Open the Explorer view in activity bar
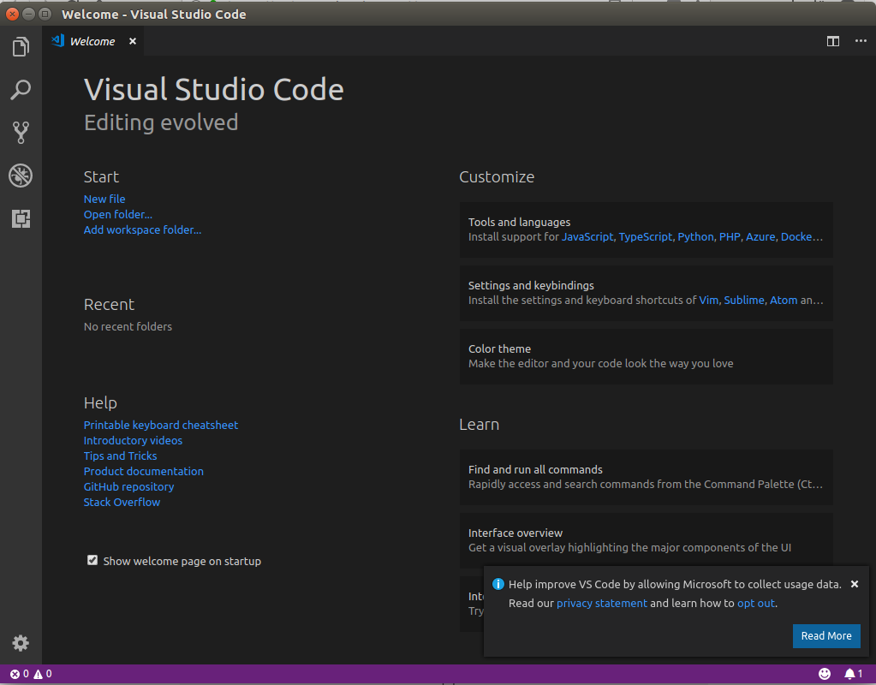Screen dimensions: 876x685 [21, 46]
